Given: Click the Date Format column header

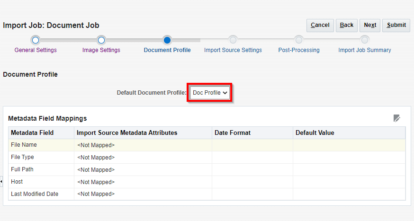Looking at the screenshot, I should [233, 133].
